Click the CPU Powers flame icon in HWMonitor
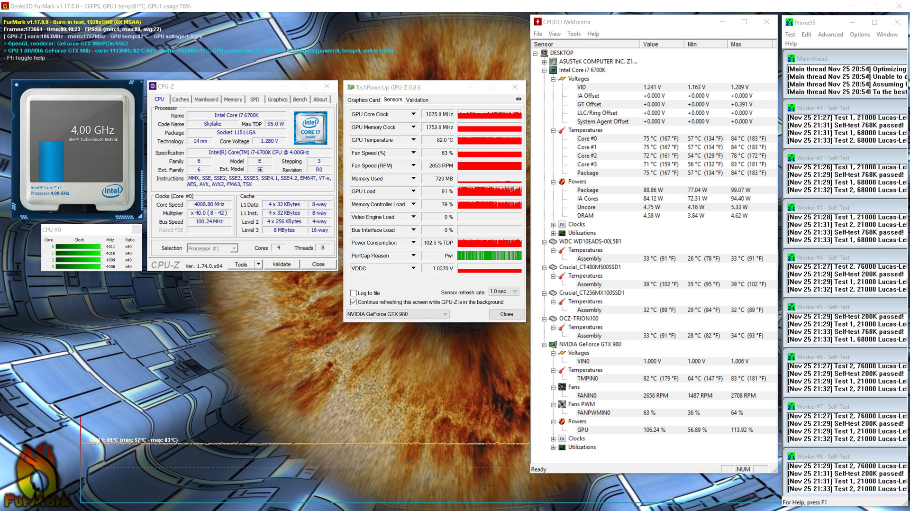This screenshot has width=910, height=511. click(x=562, y=182)
